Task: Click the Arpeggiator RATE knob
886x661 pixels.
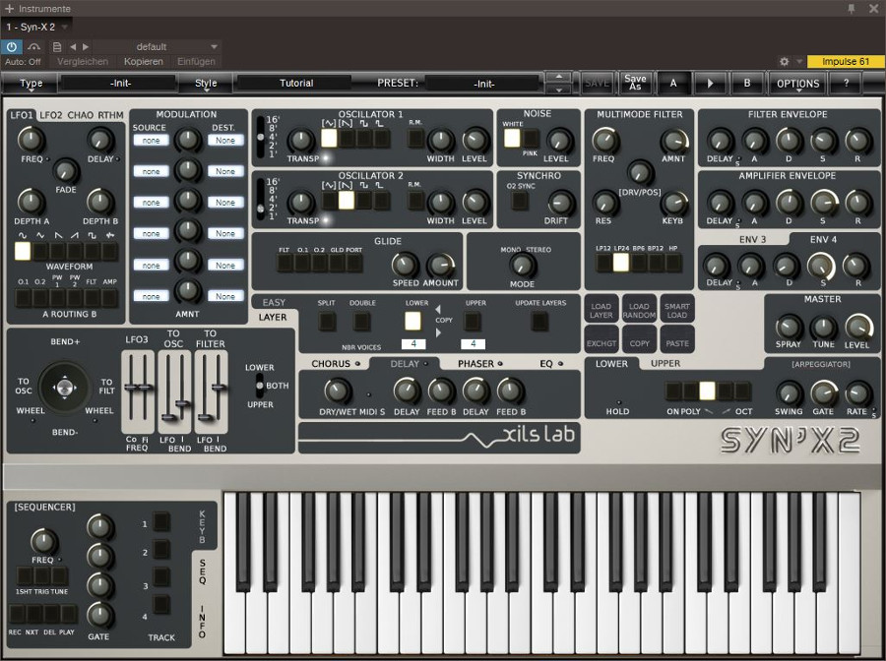Action: pos(857,393)
